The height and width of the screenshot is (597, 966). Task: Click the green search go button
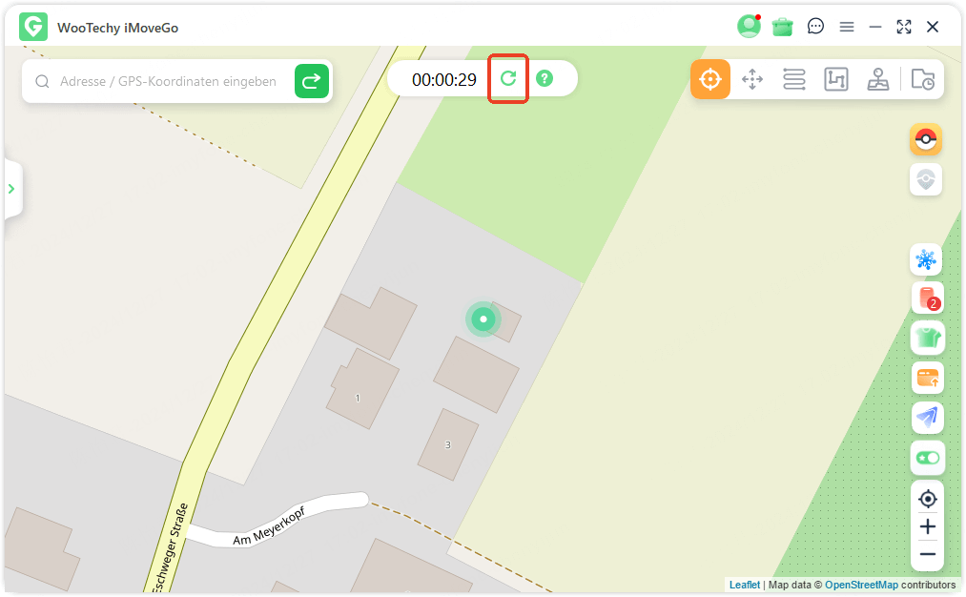coord(312,81)
